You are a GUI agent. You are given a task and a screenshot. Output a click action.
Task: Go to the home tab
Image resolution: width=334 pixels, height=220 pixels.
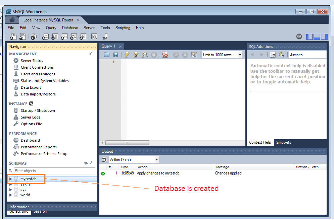pos(12,20)
